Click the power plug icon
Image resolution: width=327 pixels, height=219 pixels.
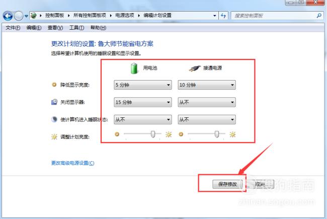(x=195, y=68)
